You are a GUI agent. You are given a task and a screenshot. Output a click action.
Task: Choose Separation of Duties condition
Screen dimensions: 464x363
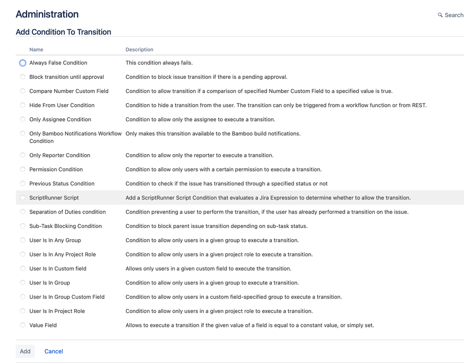tap(22, 212)
